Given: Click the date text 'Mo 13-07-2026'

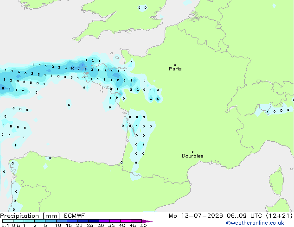Looking at the screenshot, I should 196,216.
